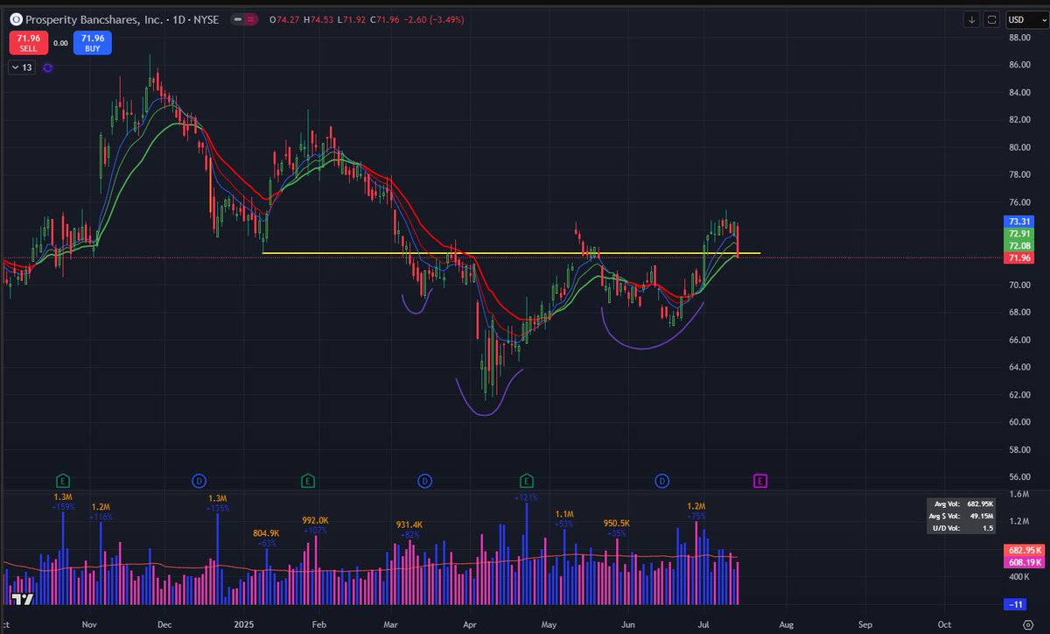The width and height of the screenshot is (1050, 634).
Task: Open the green earnings marker near late January
Action: [308, 480]
